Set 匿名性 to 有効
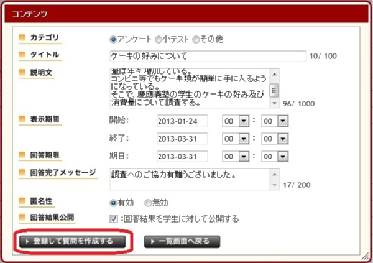The height and width of the screenshot is (263, 373). pyautogui.click(x=113, y=203)
